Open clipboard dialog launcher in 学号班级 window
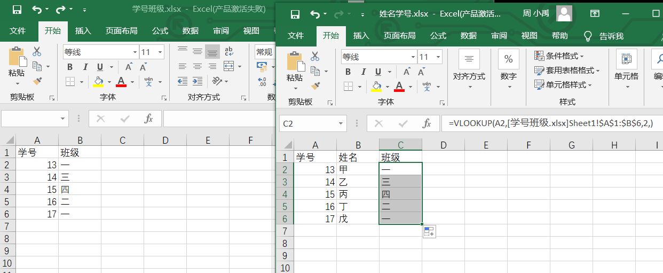Image resolution: width=663 pixels, height=273 pixels. point(52,98)
